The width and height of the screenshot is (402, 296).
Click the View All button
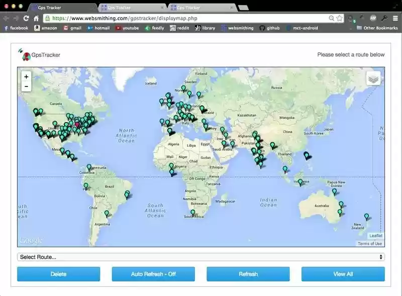click(343, 274)
